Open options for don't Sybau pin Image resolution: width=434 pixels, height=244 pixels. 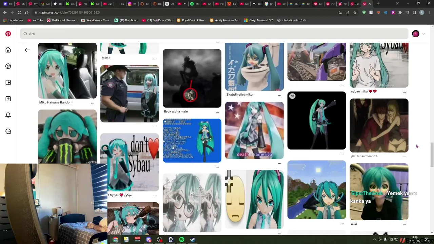[155, 196]
